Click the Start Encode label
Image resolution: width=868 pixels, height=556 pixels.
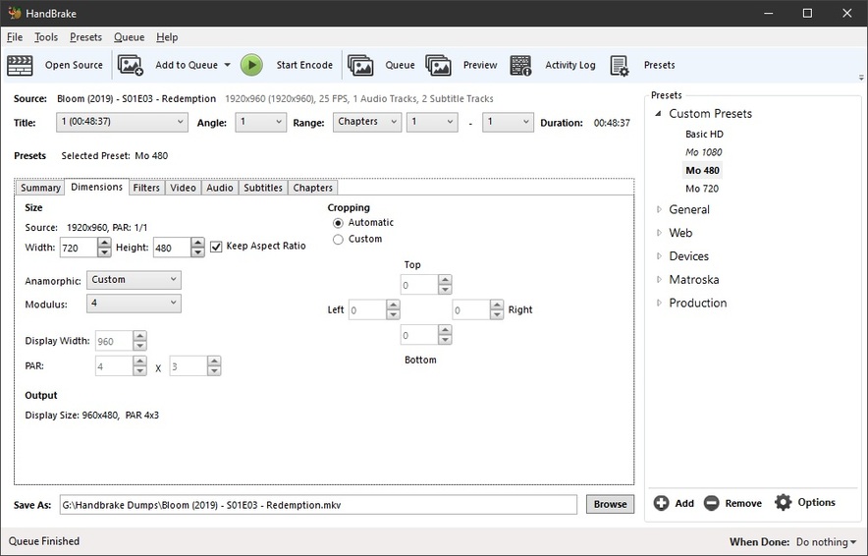pyautogui.click(x=304, y=65)
